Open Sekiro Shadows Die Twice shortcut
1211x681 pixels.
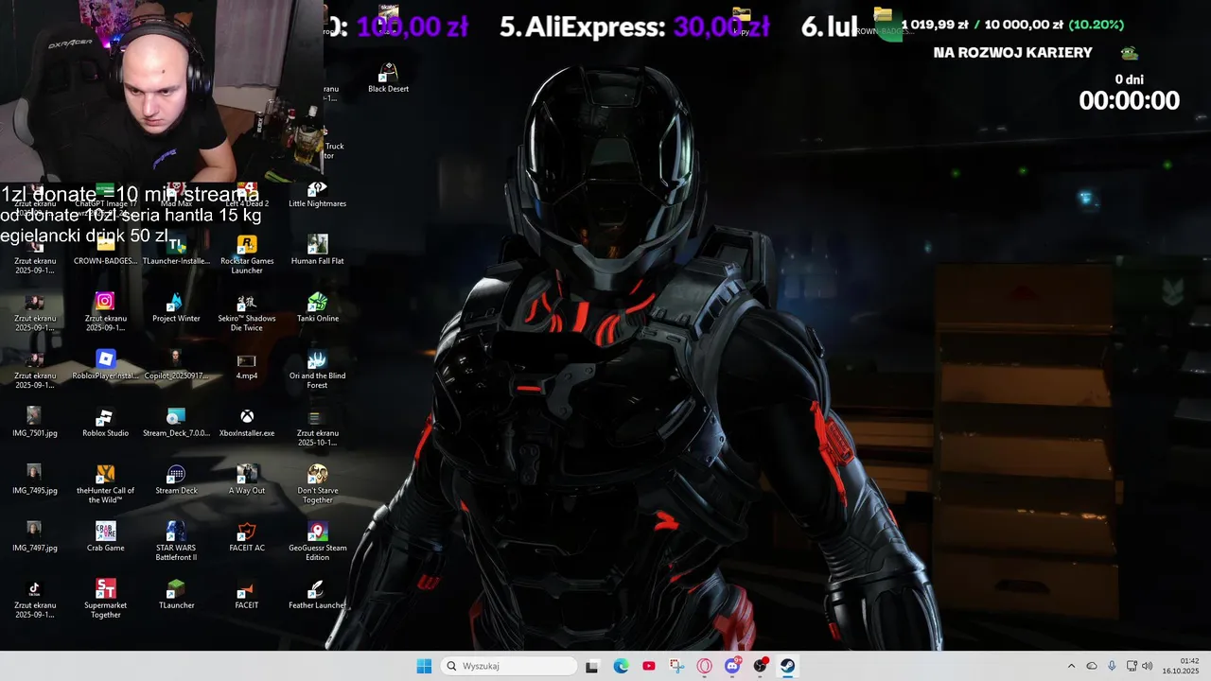(x=247, y=312)
